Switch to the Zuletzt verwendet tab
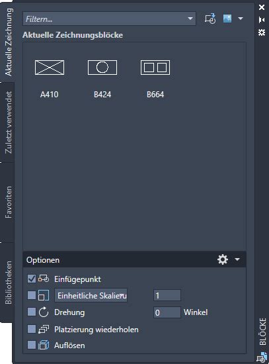This screenshot has width=269, height=364. (8, 122)
